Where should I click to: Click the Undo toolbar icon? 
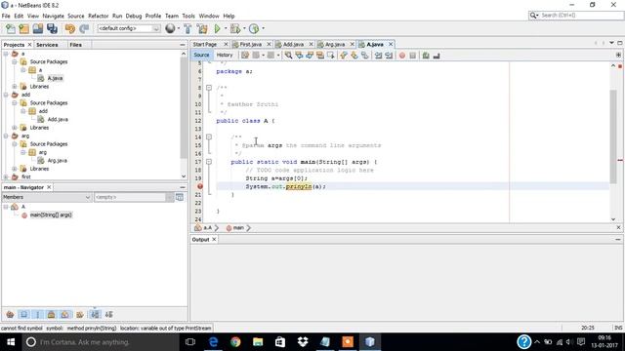coord(70,28)
